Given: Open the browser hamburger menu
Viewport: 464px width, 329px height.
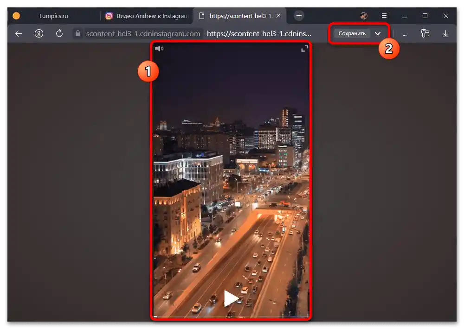Looking at the screenshot, I should (x=384, y=16).
